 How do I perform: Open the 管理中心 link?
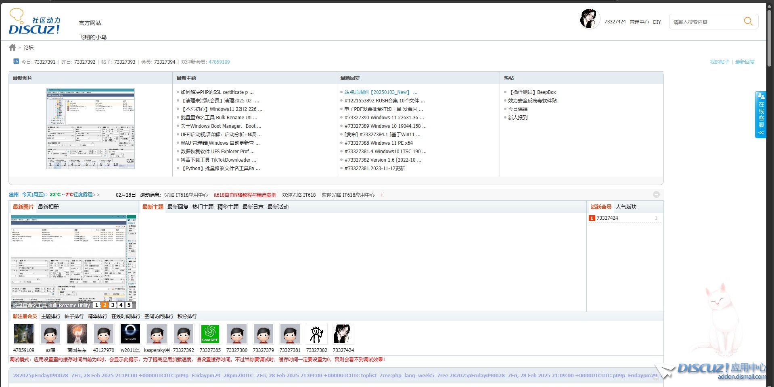[639, 22]
